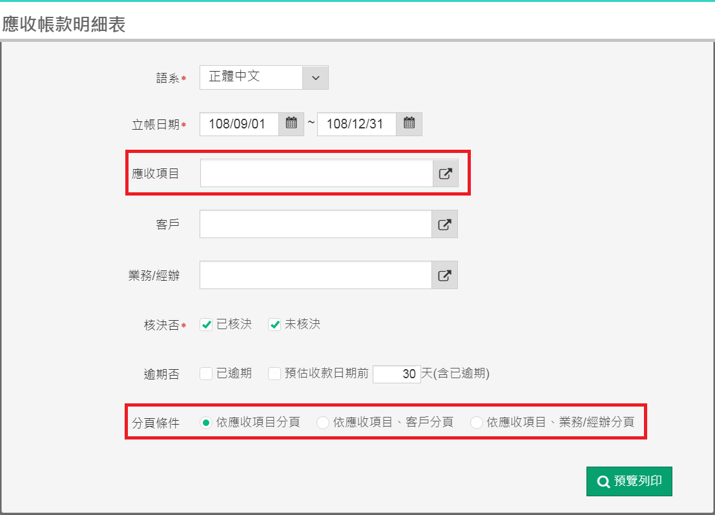Select 依應收項目、客戶分頁 radio option

pos(323,423)
